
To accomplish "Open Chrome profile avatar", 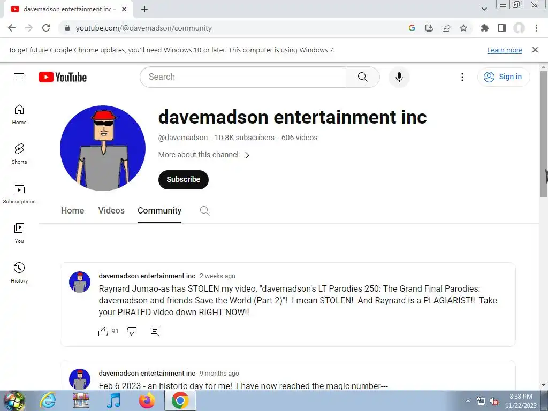I will (x=519, y=28).
